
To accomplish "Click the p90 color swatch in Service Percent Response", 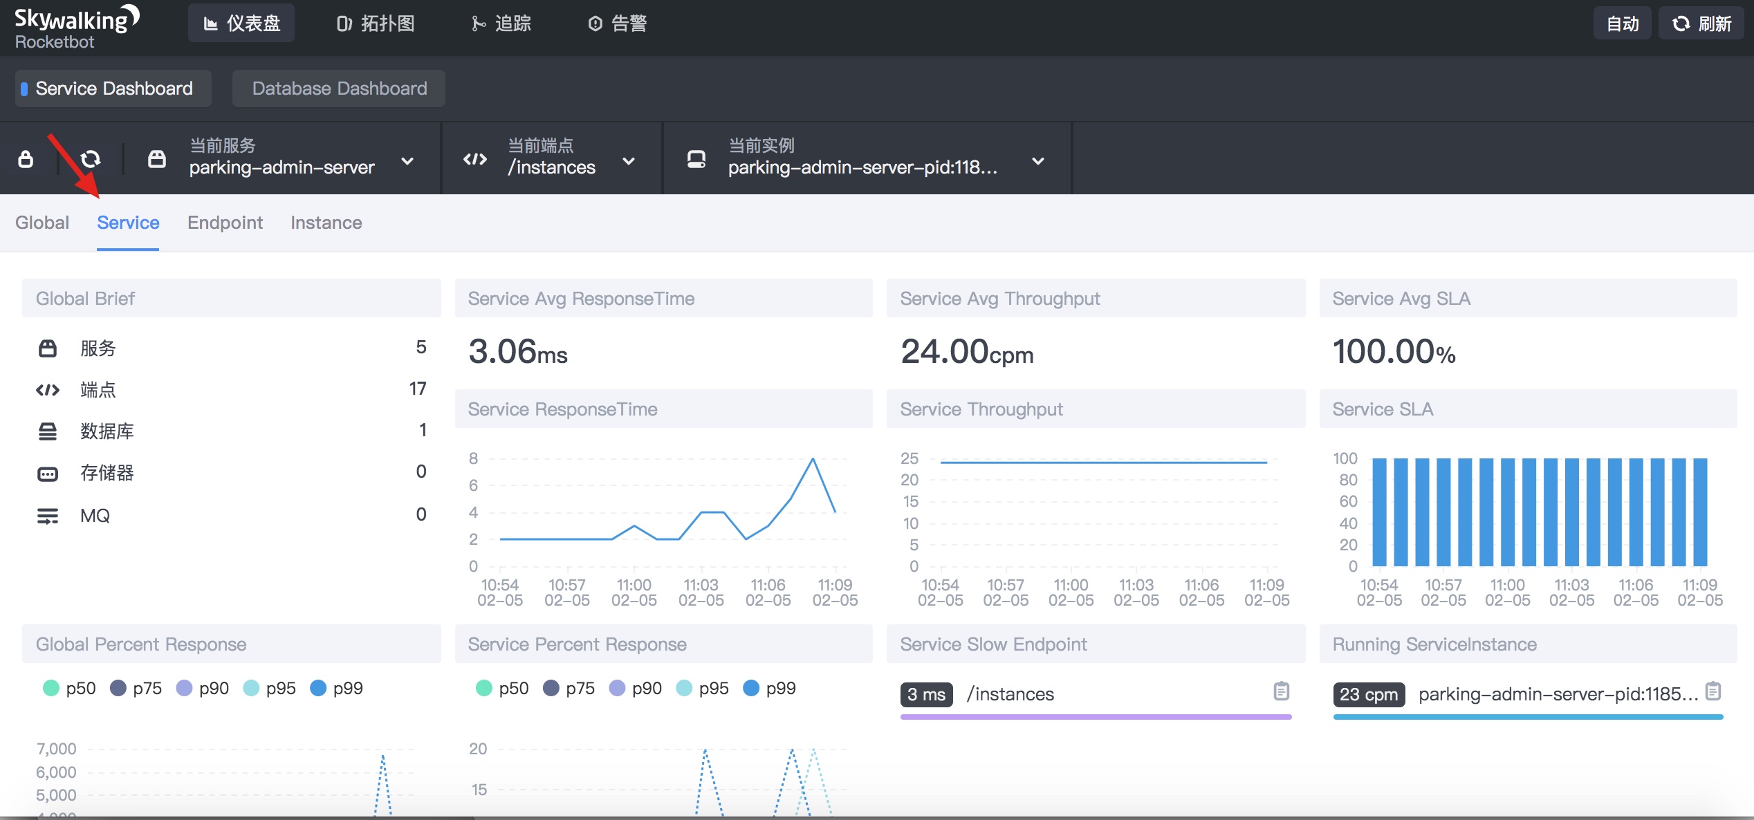I will click(618, 688).
